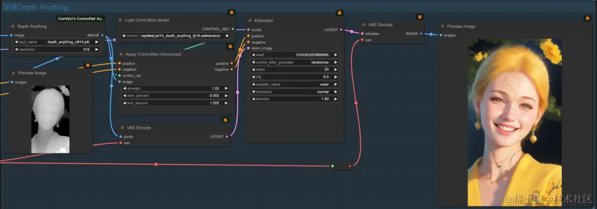Click the strength value field in Apply ControlNet
Viewport: 597px width, 209px height.
tap(176, 88)
